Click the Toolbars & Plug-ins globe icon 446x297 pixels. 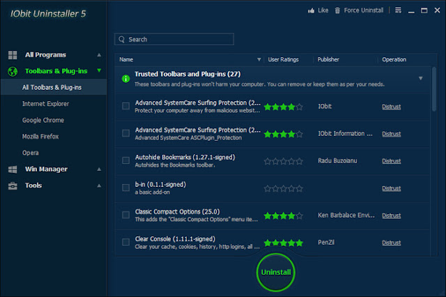[x=13, y=71]
